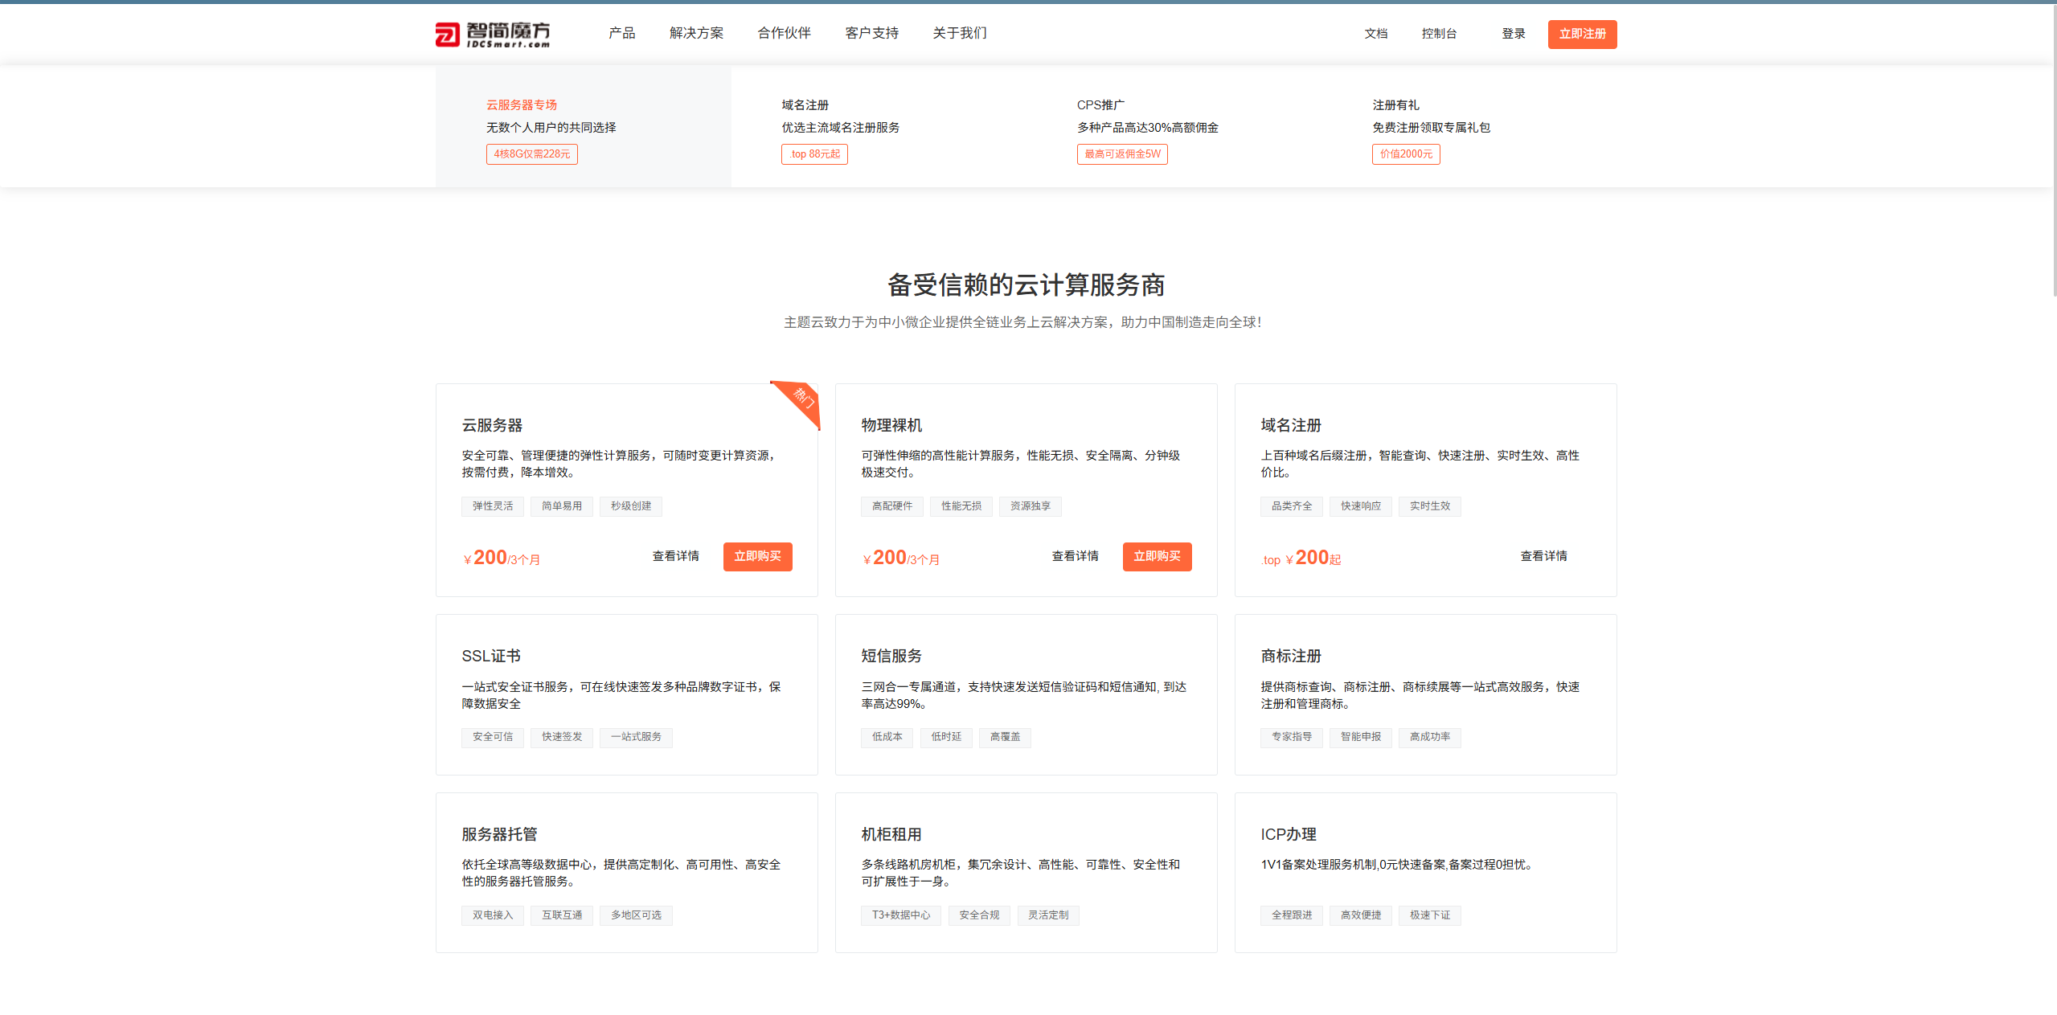
Task: Click the 一站式服务 tag
Action: click(x=636, y=737)
